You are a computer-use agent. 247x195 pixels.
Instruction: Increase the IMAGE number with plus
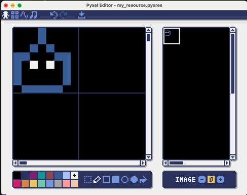pos(220,179)
